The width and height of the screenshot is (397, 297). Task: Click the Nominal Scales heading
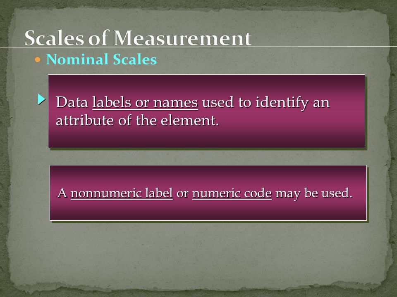[x=101, y=59]
